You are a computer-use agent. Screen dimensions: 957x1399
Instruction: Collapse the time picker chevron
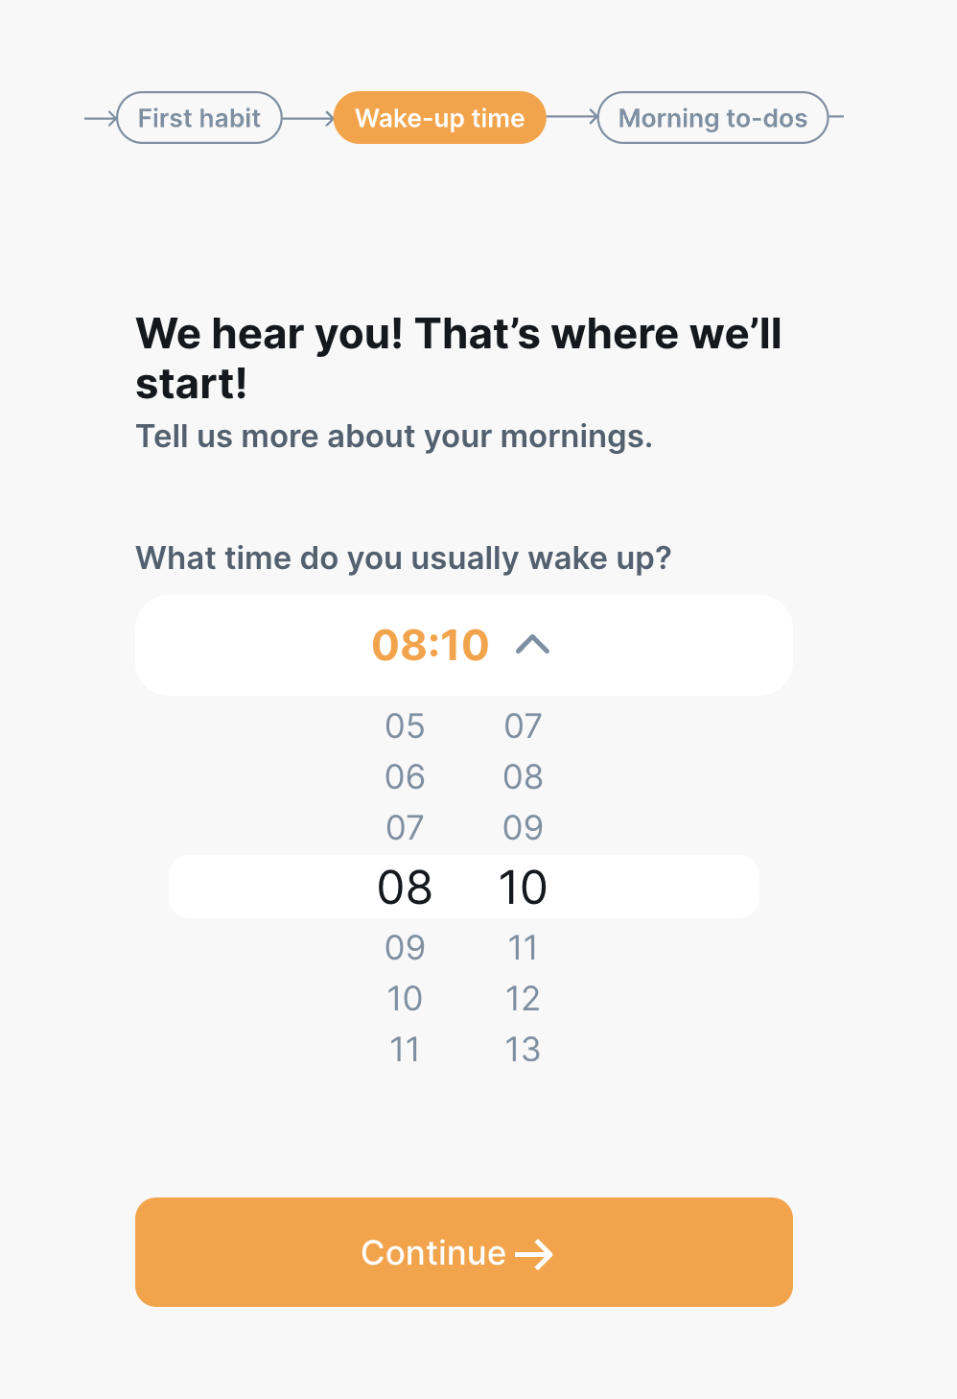[x=532, y=645]
